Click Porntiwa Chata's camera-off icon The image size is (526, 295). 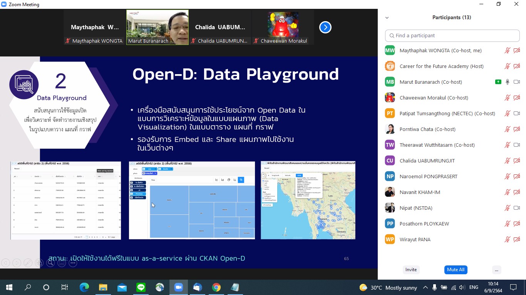click(517, 129)
